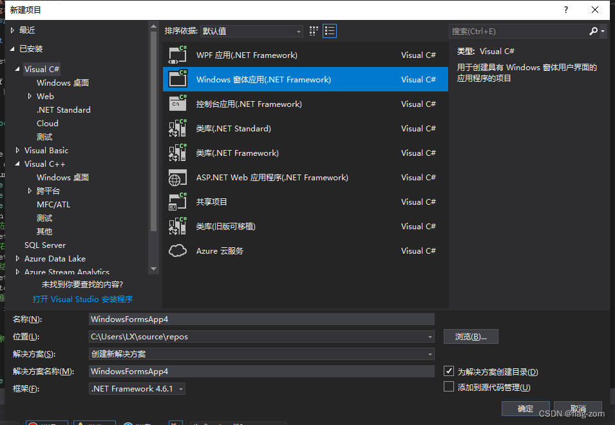Viewport: 615px width, 425px height.
Task: Select WPF 应用(.NET Framework) template
Action: click(x=305, y=55)
